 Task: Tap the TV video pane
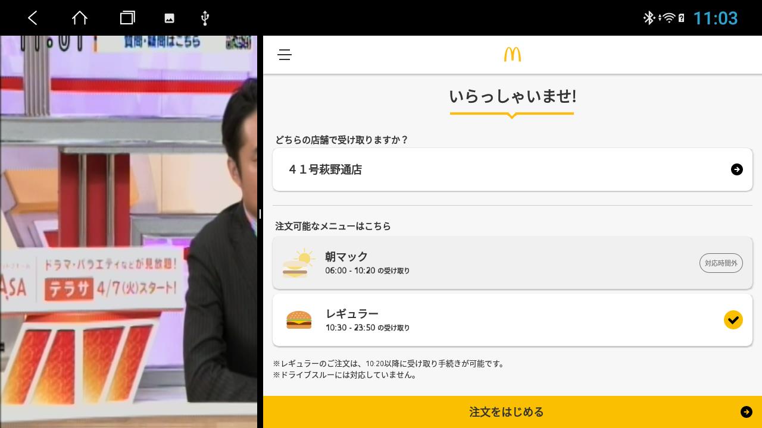point(129,232)
